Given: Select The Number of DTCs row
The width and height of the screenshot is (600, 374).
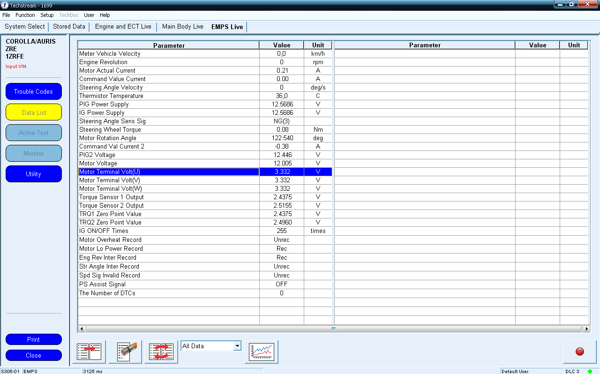Looking at the screenshot, I should [x=205, y=293].
